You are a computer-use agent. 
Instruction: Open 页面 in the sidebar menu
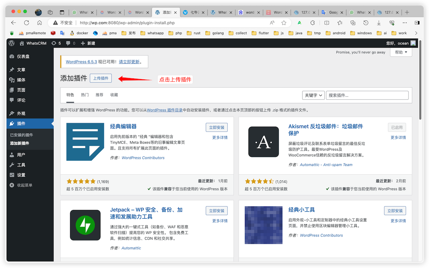pos(30,90)
